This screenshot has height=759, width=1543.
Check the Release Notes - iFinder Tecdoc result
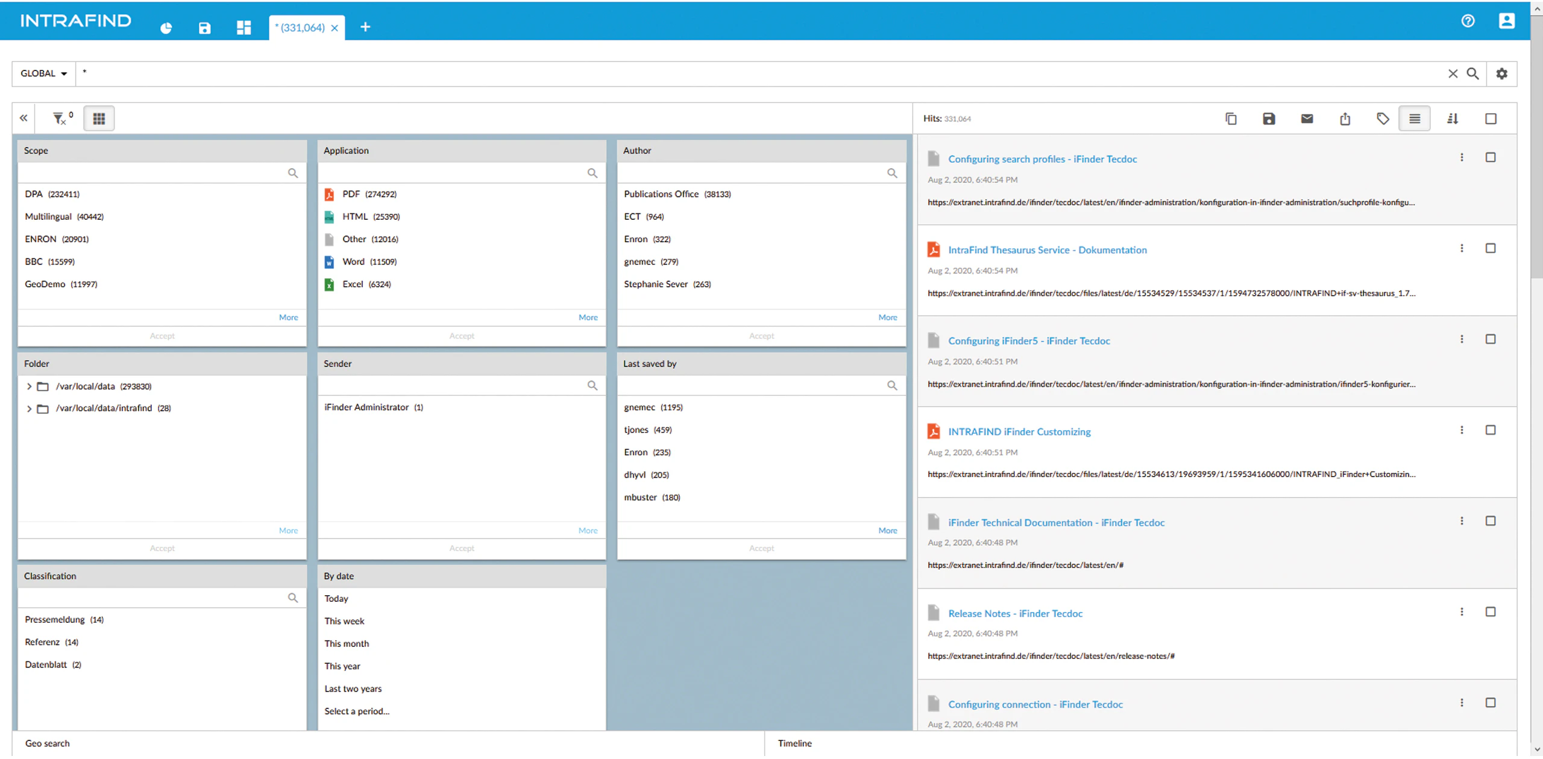point(1492,611)
